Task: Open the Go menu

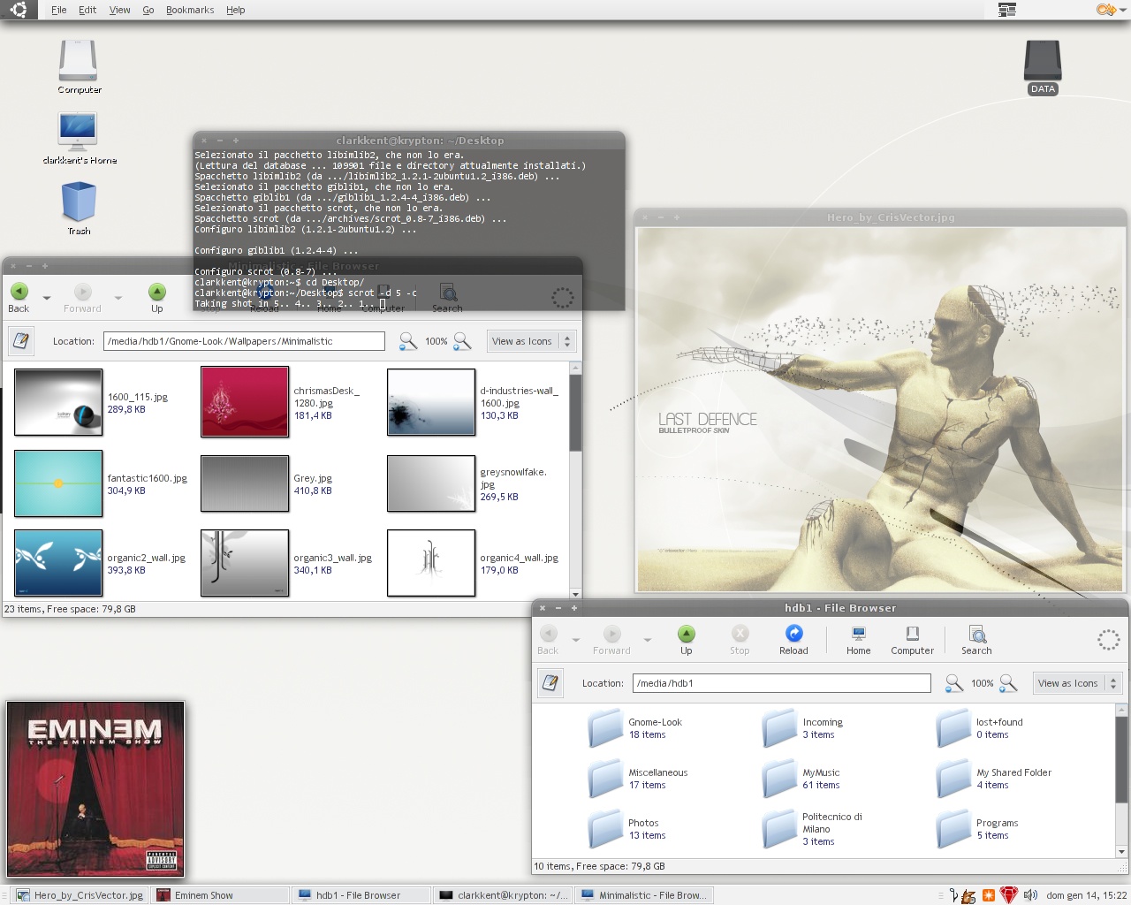Action: pyautogui.click(x=148, y=10)
